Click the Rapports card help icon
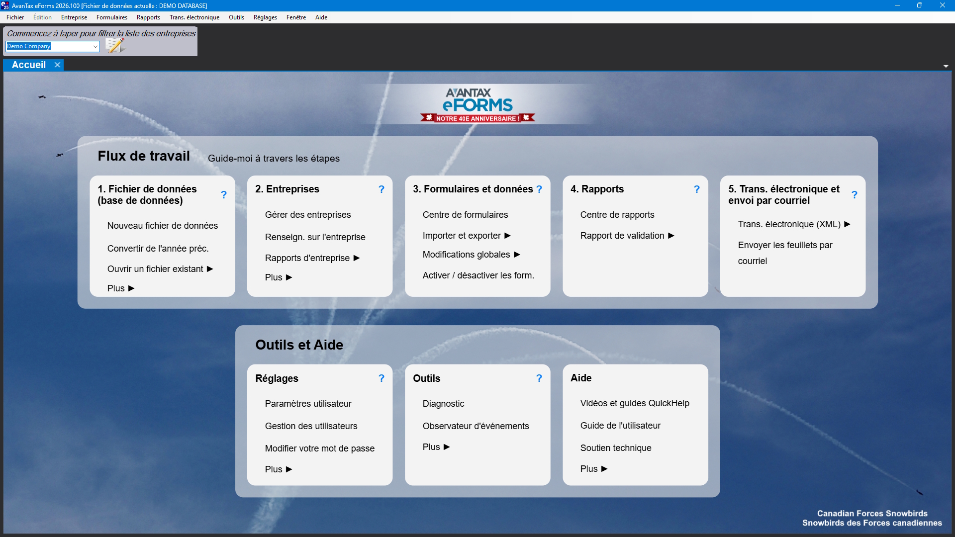Image resolution: width=955 pixels, height=537 pixels. (x=697, y=189)
